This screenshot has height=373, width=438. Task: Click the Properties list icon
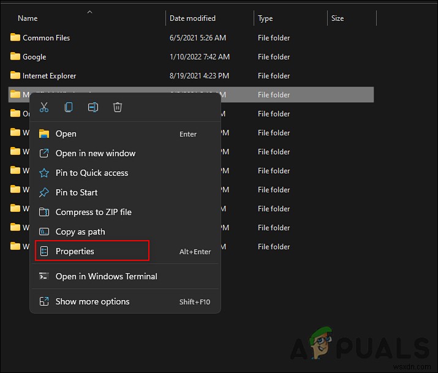[x=44, y=251]
